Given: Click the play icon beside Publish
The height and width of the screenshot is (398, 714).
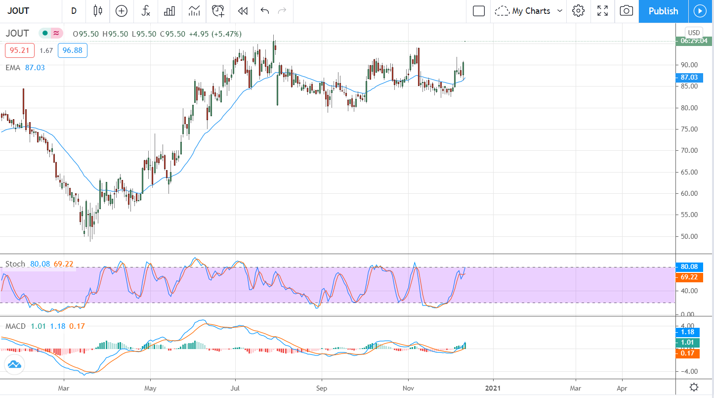Looking at the screenshot, I should pyautogui.click(x=700, y=11).
